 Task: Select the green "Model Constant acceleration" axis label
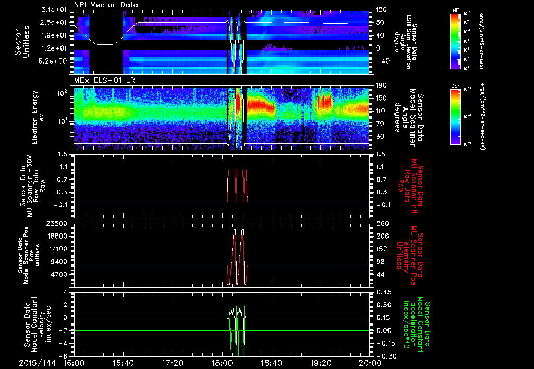point(417,324)
